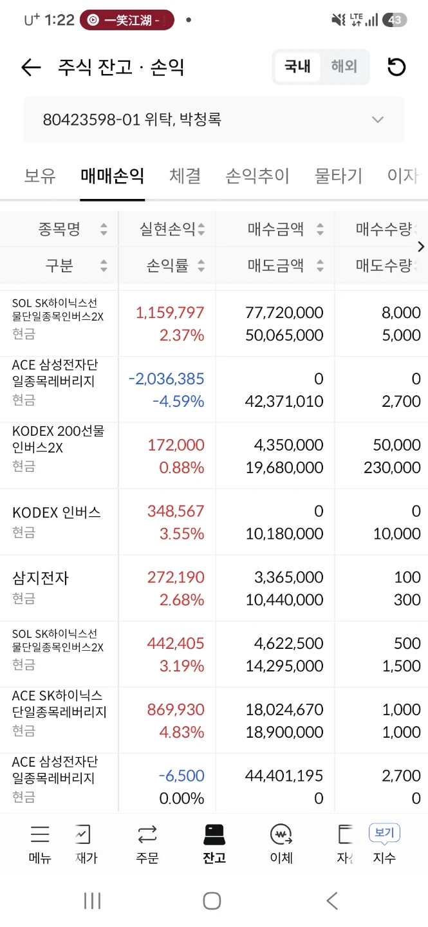Open the 이체 transfer icon
428x927 pixels.
281,835
